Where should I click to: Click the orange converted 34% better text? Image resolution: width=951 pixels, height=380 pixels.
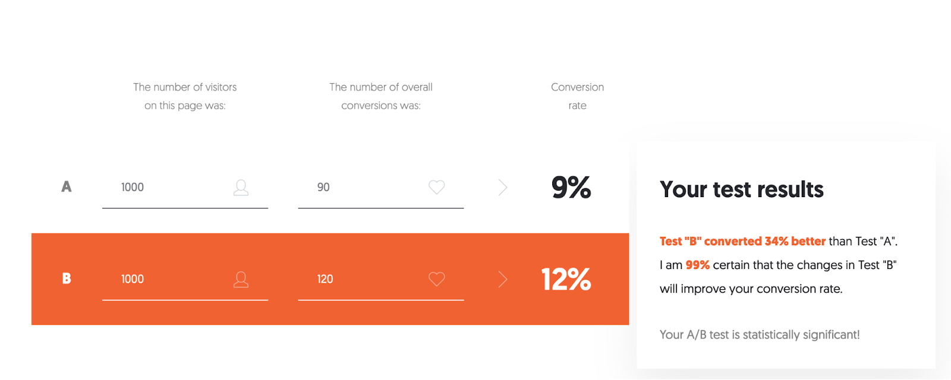coord(741,241)
